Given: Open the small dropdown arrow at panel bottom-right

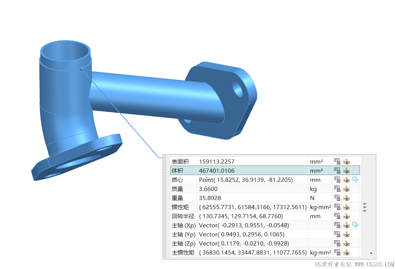Looking at the screenshot, I should (371, 253).
